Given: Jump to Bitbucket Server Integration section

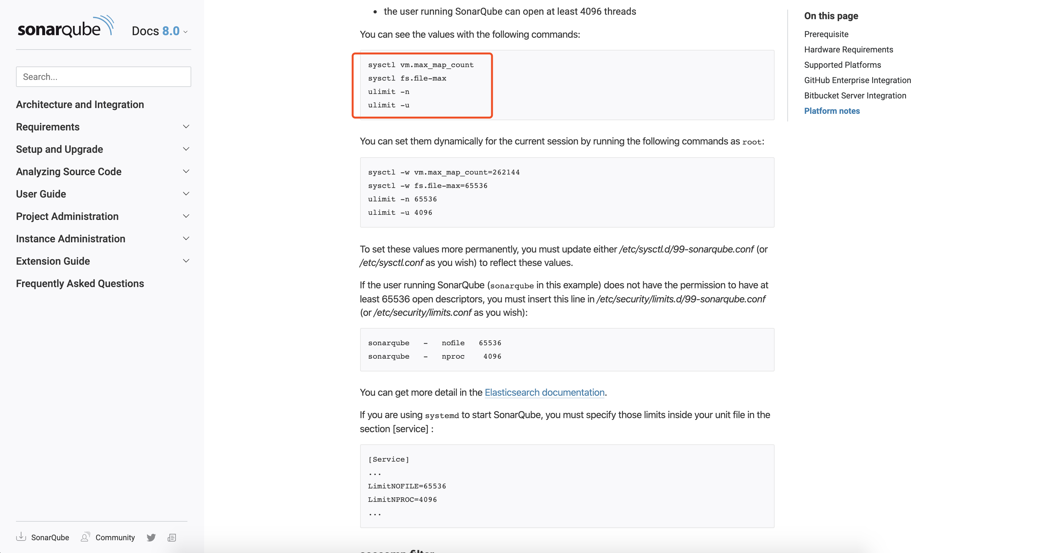Looking at the screenshot, I should (855, 96).
